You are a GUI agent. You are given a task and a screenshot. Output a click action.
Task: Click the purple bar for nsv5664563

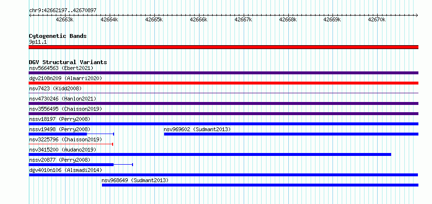223,73
